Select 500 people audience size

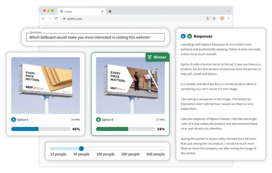[155, 154]
